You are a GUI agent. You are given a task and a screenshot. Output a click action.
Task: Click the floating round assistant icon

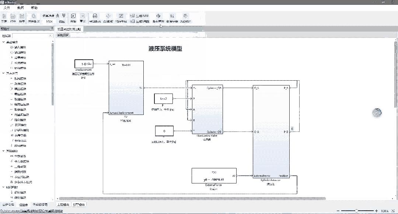(377, 113)
